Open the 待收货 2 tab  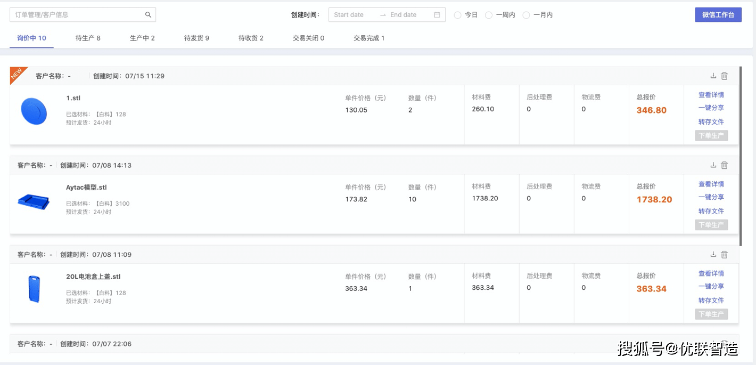coord(251,38)
